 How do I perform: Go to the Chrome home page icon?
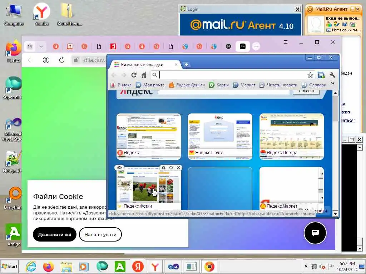pos(144,75)
